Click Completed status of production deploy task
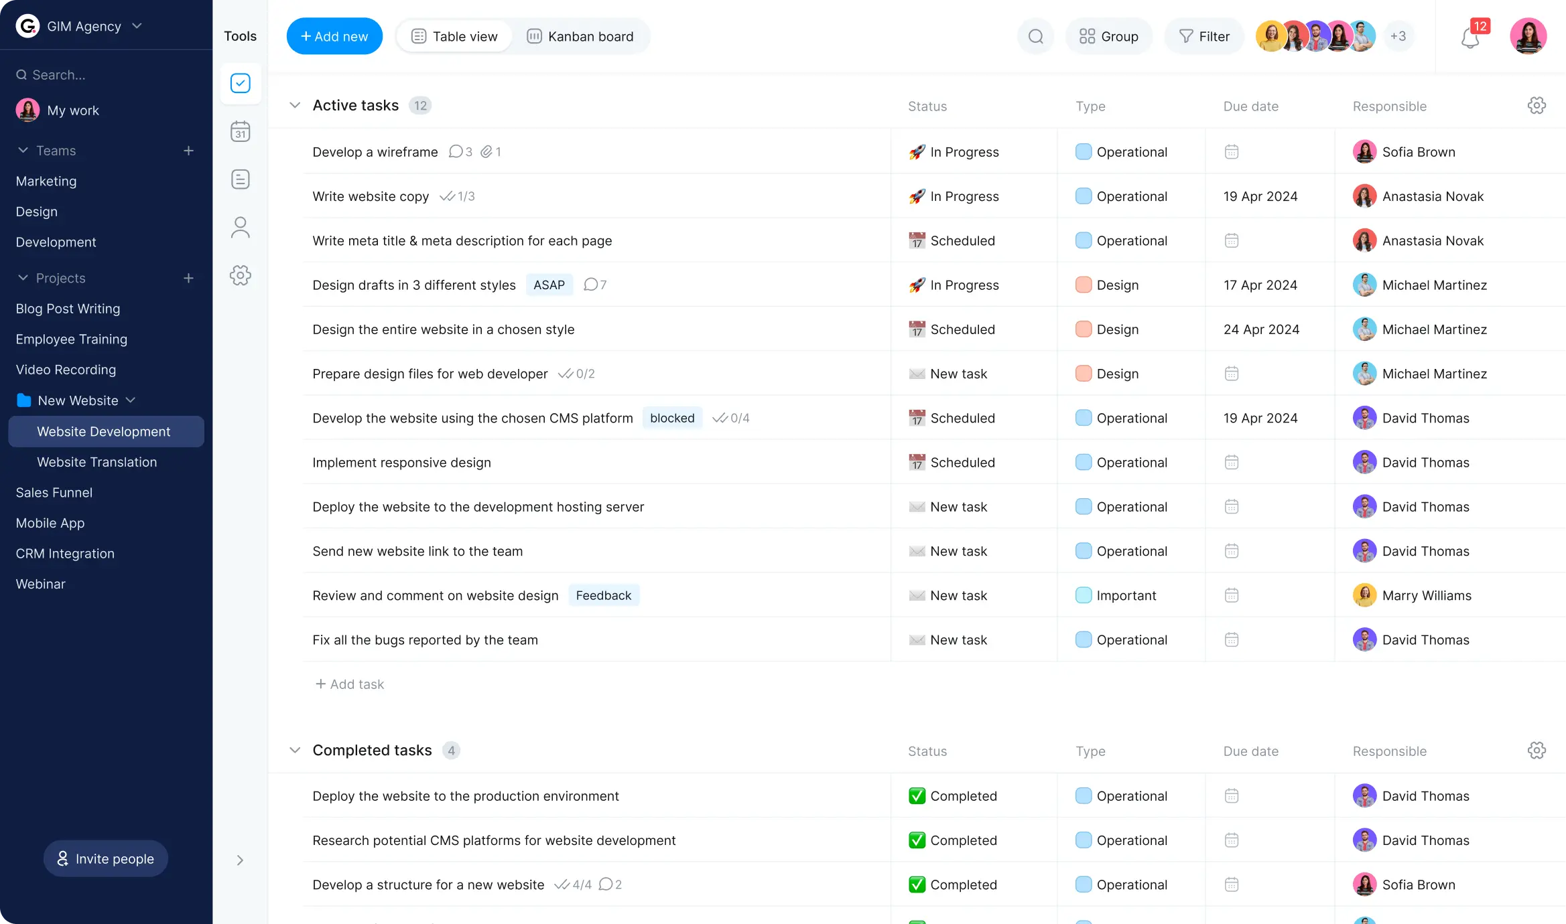Viewport: 1566px width, 924px height. click(953, 796)
